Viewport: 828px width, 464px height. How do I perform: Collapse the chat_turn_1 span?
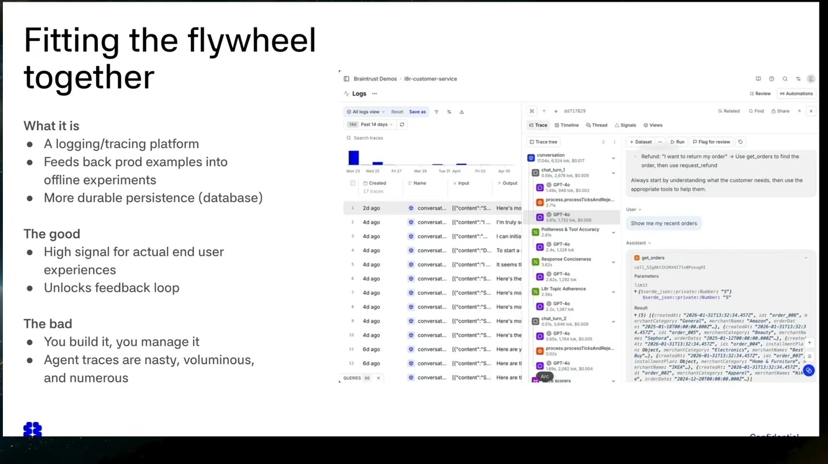click(x=614, y=172)
